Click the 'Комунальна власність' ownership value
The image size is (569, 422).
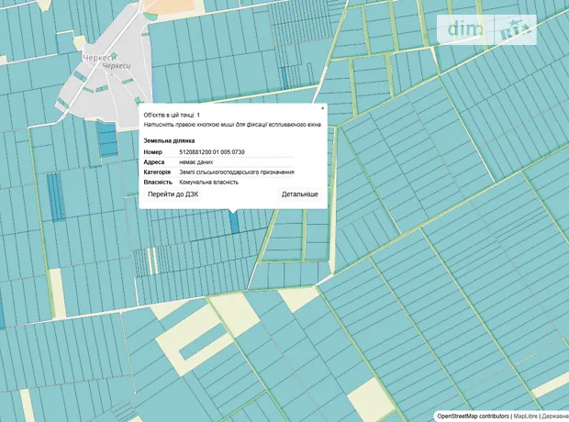click(208, 182)
